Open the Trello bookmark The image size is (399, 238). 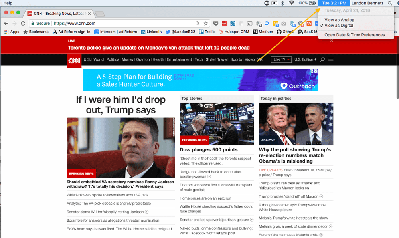207,32
